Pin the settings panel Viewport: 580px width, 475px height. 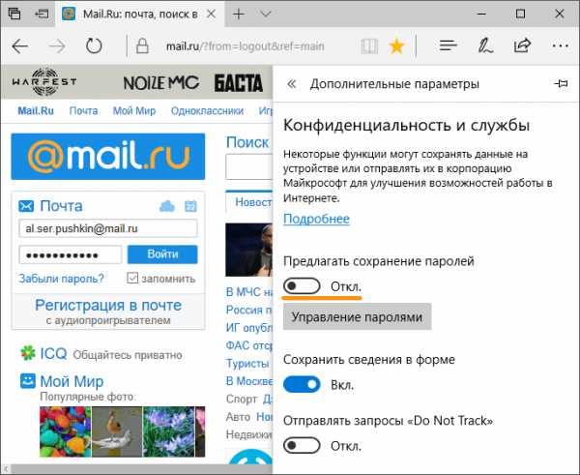coord(561,84)
